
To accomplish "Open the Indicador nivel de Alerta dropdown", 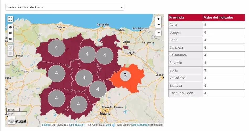I will point(64,7).
